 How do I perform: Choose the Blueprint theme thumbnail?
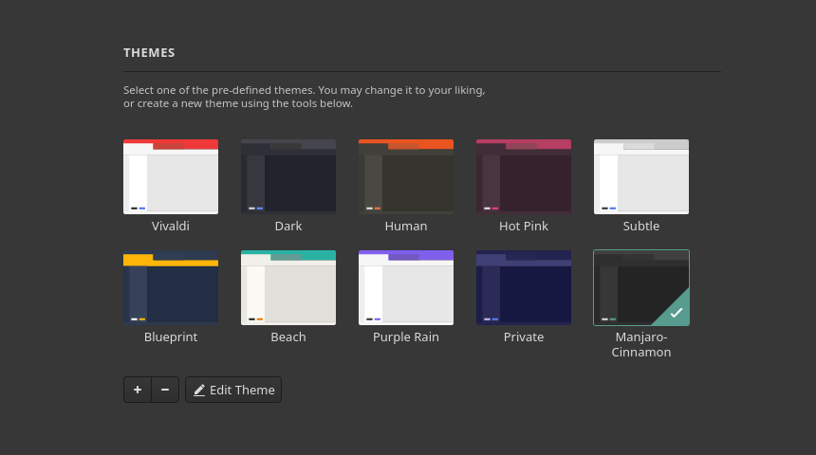click(171, 287)
